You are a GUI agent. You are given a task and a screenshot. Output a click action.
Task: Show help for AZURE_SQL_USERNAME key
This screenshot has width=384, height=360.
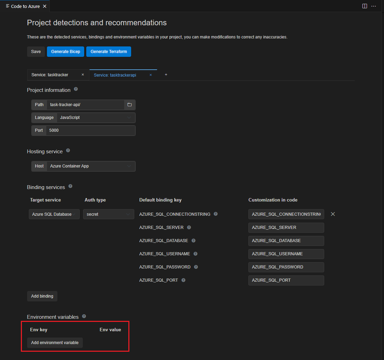(195, 254)
